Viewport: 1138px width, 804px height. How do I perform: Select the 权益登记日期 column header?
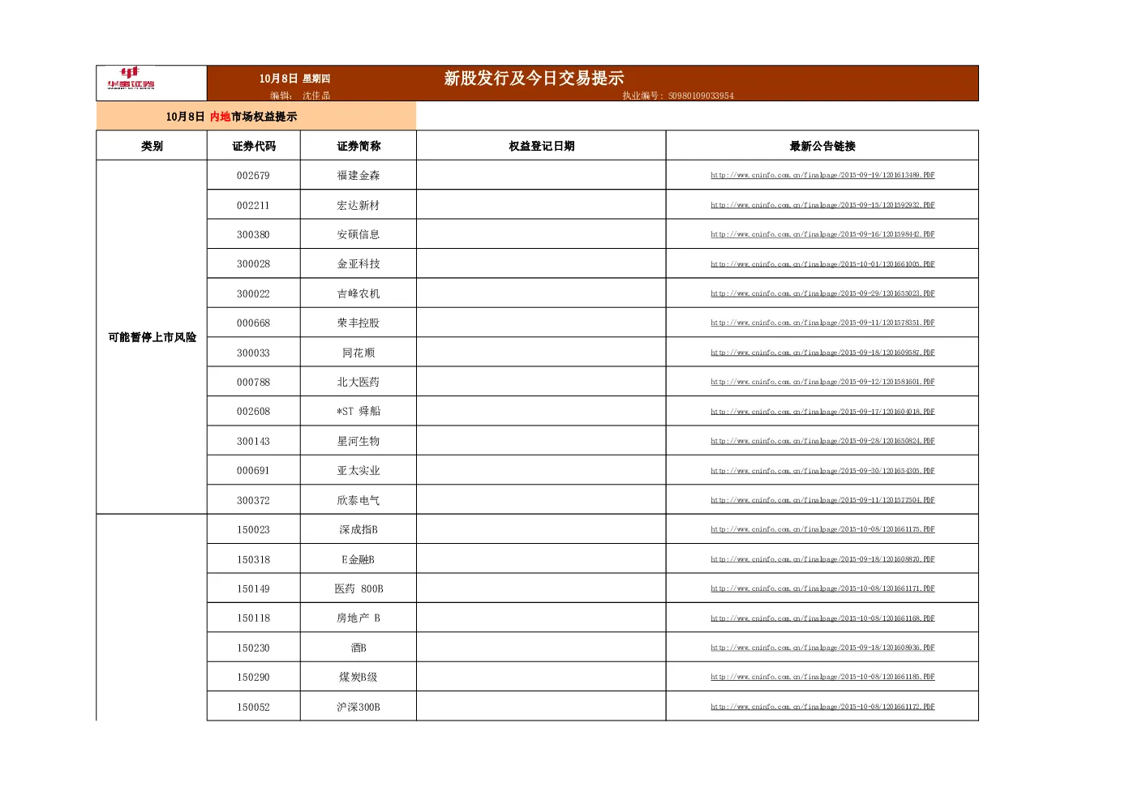[541, 146]
